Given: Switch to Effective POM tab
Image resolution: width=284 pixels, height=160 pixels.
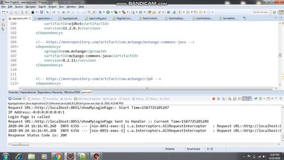Looking at the screenshot, I should (72, 92).
